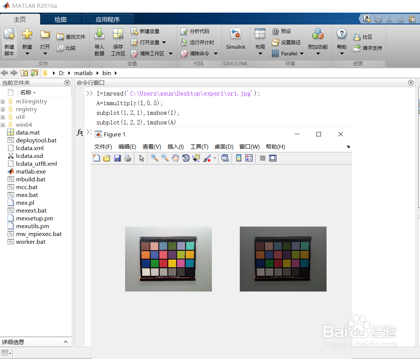Image resolution: width=420 pixels, height=359 pixels.
Task: Click the Insert Colorbar icon
Action: pyautogui.click(x=238, y=158)
